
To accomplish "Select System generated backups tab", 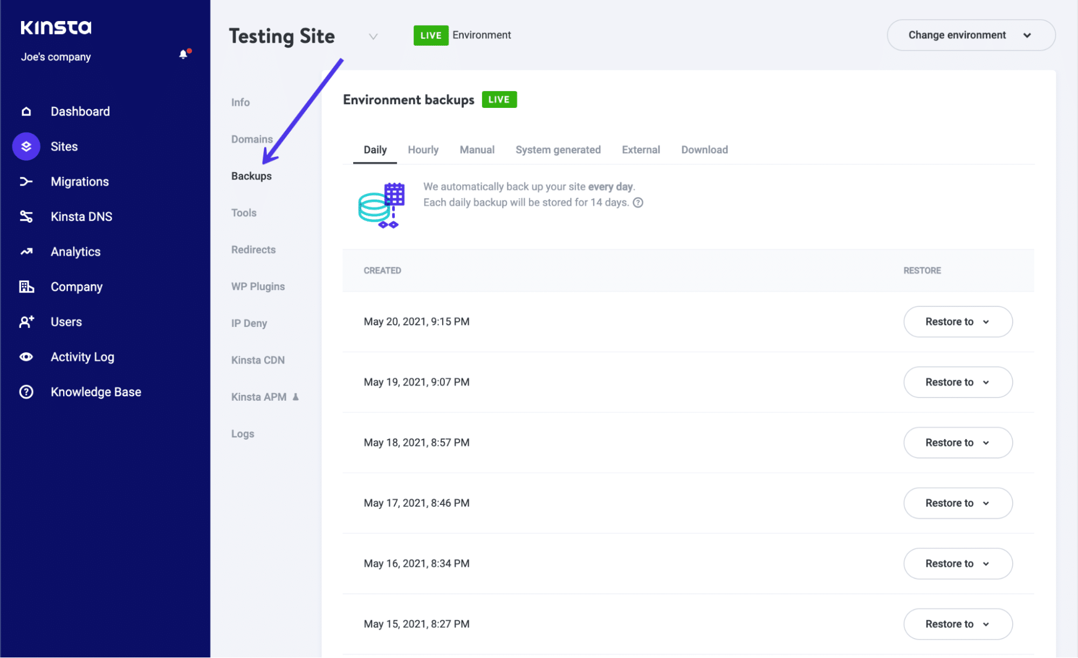I will click(558, 150).
